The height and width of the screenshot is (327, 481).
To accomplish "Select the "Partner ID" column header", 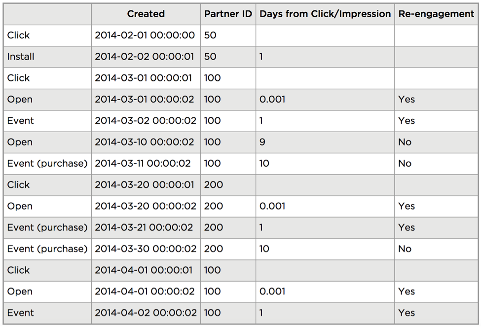I will [x=228, y=14].
